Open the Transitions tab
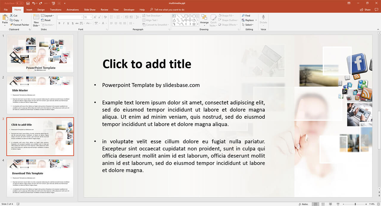 pyautogui.click(x=56, y=10)
